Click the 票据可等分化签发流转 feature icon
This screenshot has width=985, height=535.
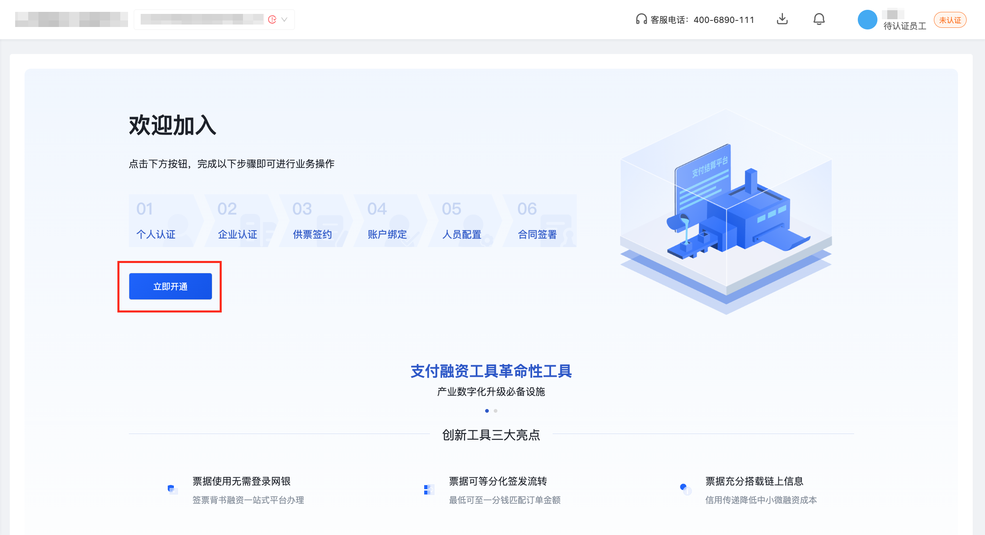point(429,489)
